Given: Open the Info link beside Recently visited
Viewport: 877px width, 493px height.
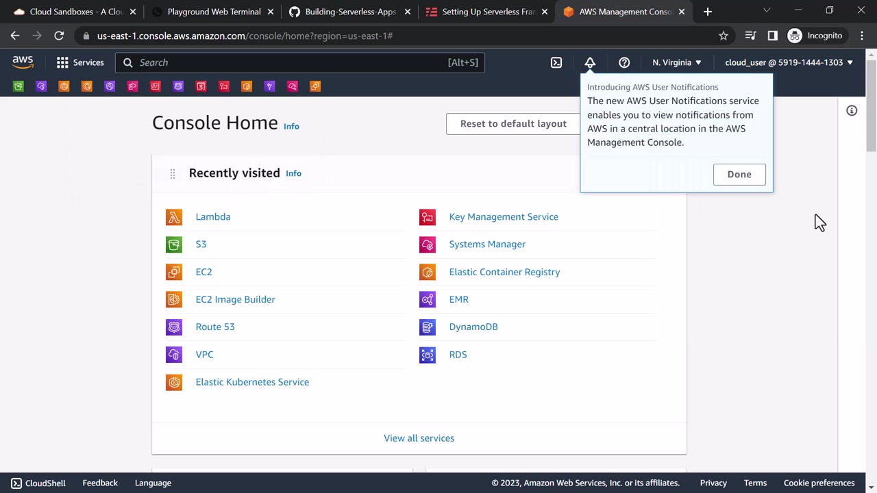Looking at the screenshot, I should 293,173.
